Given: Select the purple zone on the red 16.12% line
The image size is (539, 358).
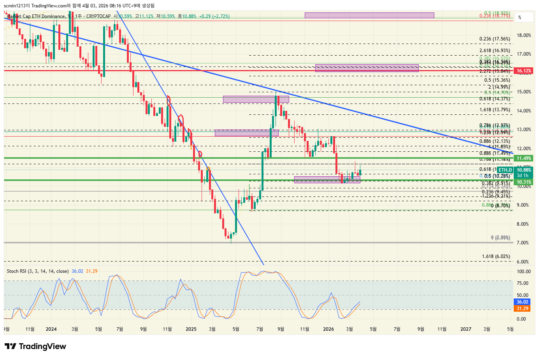Looking at the screenshot, I should coord(367,68).
